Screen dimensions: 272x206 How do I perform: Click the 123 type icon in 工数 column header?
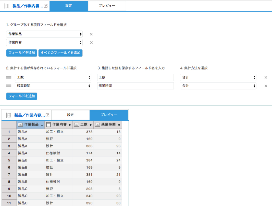click(77, 125)
